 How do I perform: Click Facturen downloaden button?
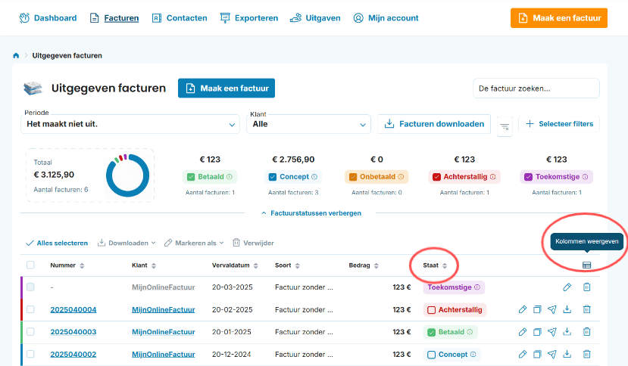point(434,124)
